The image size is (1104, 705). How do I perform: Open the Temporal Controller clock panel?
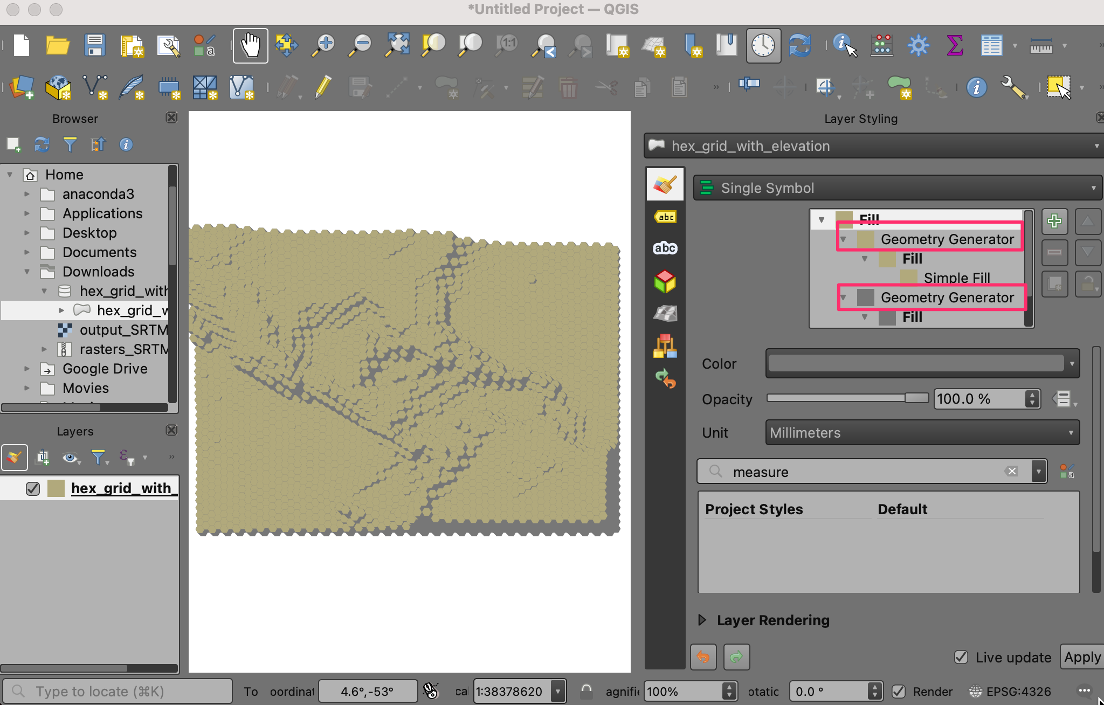[x=763, y=46]
